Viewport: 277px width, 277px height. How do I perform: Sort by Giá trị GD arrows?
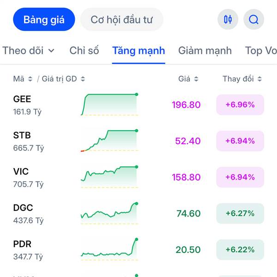83,79
